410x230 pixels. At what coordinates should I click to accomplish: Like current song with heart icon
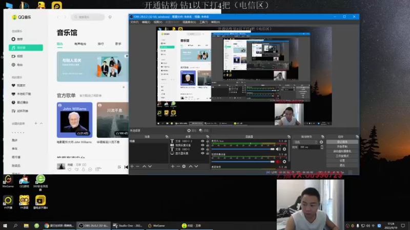click(x=70, y=170)
